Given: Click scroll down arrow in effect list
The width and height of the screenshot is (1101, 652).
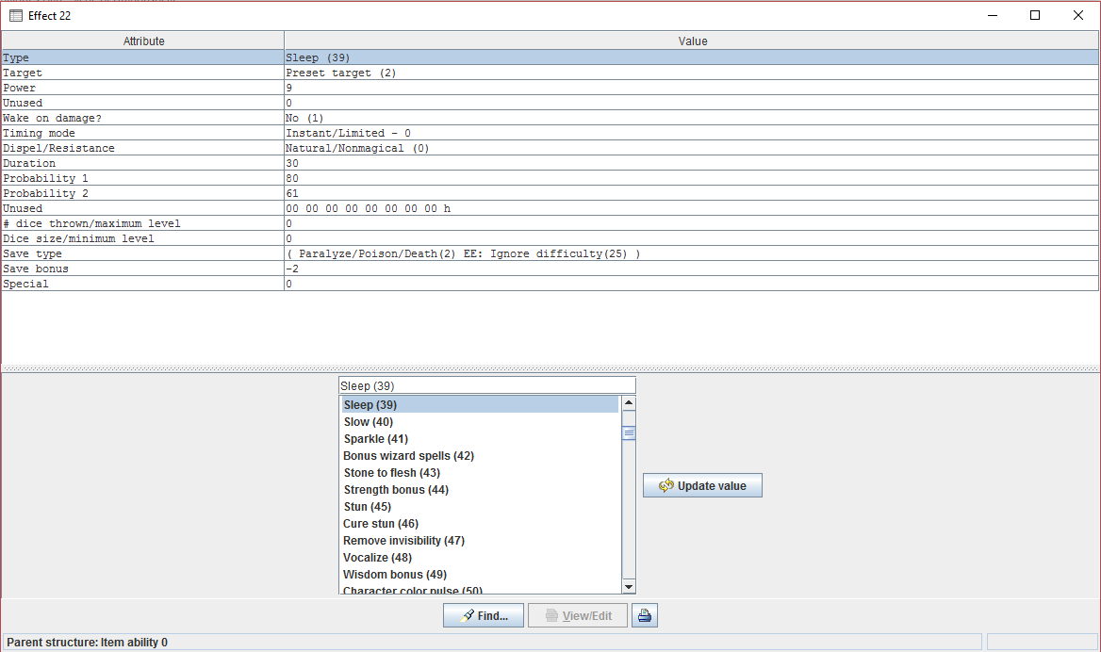Looking at the screenshot, I should (x=629, y=587).
